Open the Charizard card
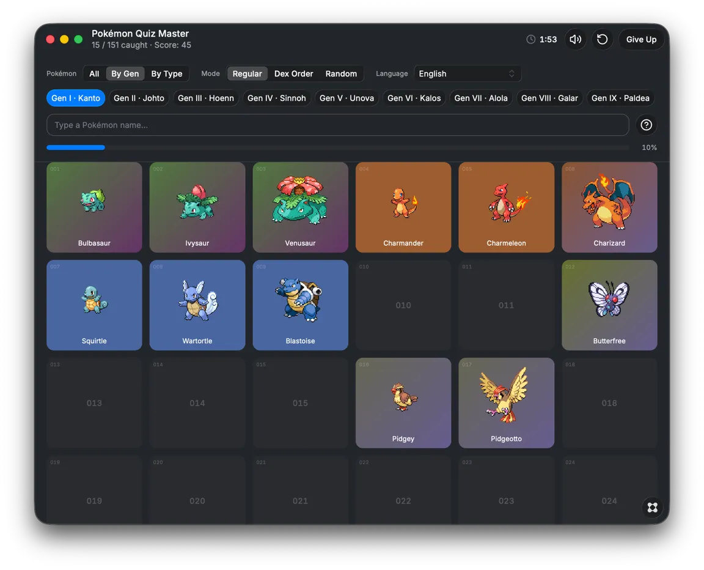 coord(609,207)
